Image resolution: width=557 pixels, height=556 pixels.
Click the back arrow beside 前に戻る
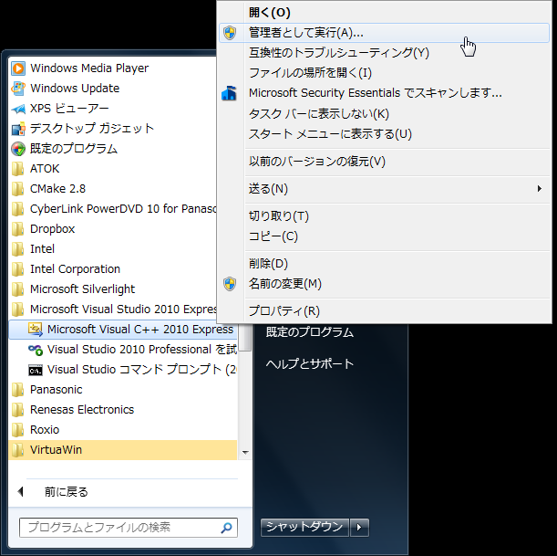21,492
